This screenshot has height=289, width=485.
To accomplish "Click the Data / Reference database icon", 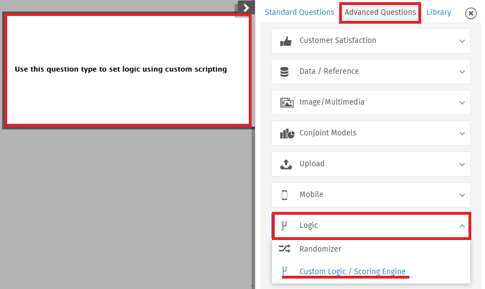I will (x=284, y=72).
